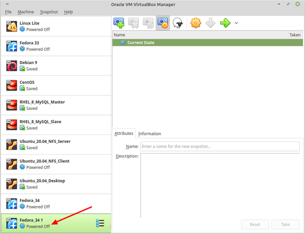
Task: Select the Debian 9 virtual machine
Action: 56,66
